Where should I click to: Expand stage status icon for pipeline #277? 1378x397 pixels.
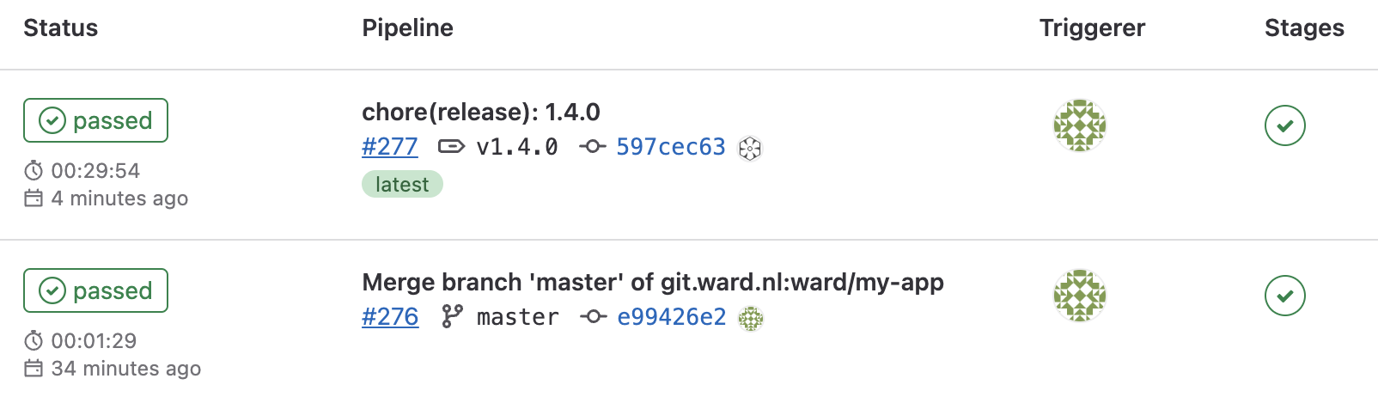pos(1284,125)
